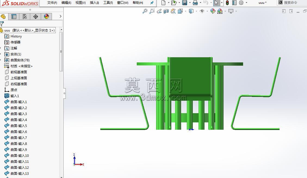The height and width of the screenshot is (178, 307).
Task: Toggle Section View icon
Action: (166, 11)
